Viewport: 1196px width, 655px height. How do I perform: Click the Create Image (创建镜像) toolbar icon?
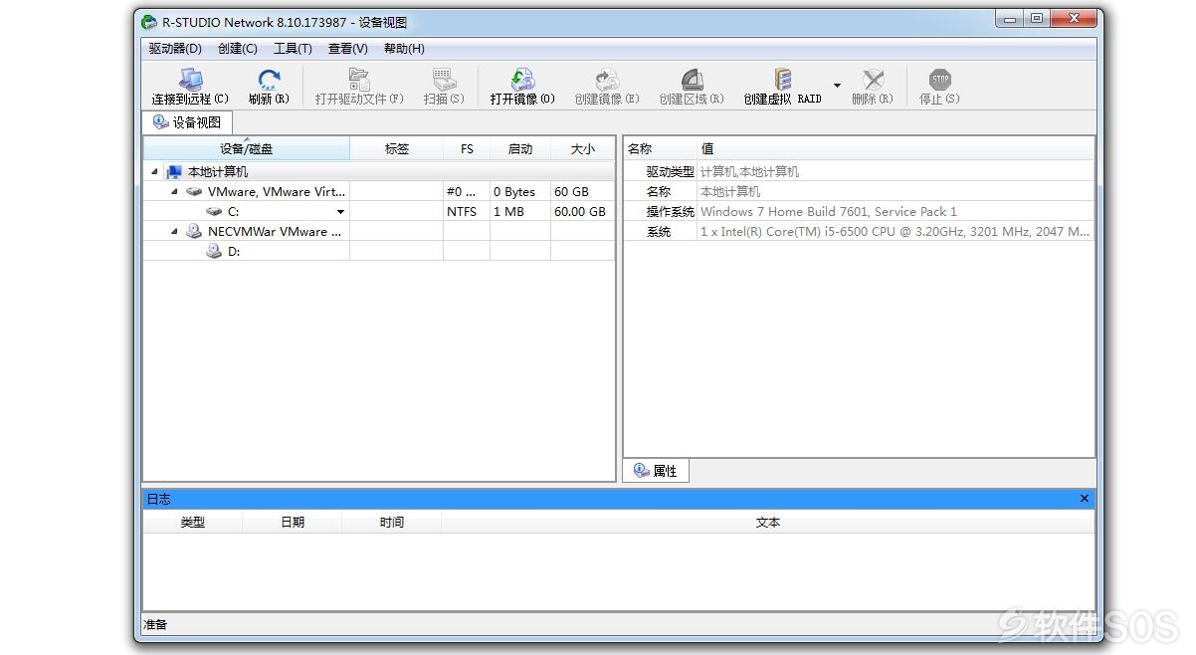pyautogui.click(x=607, y=80)
